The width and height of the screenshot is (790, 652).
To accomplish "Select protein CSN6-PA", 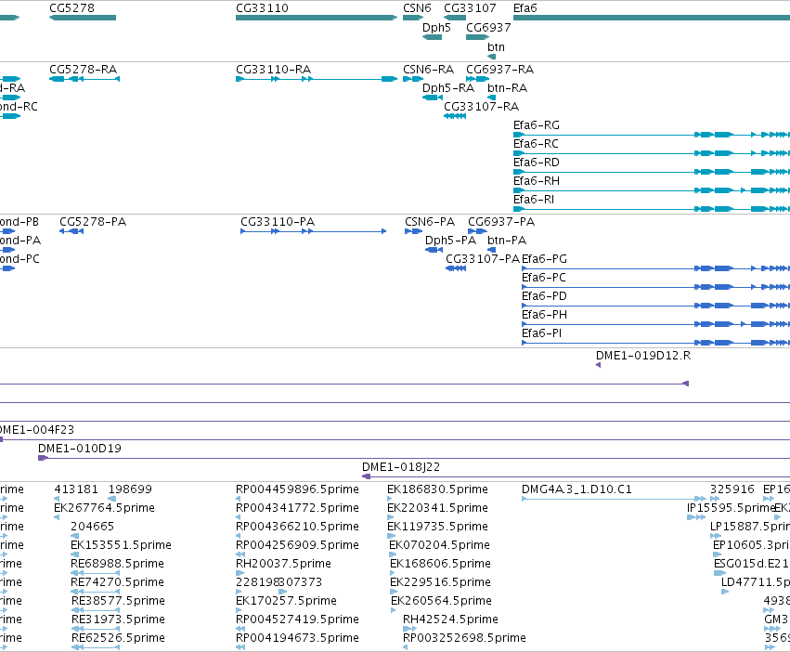I will point(414,231).
